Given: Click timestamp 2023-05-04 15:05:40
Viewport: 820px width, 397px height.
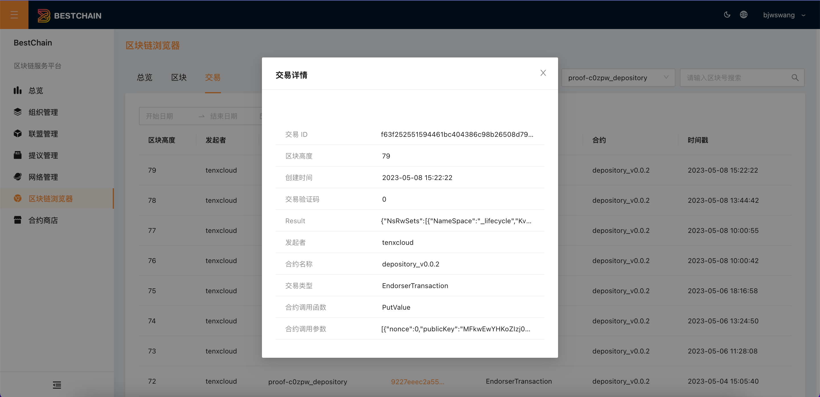Looking at the screenshot, I should [723, 381].
